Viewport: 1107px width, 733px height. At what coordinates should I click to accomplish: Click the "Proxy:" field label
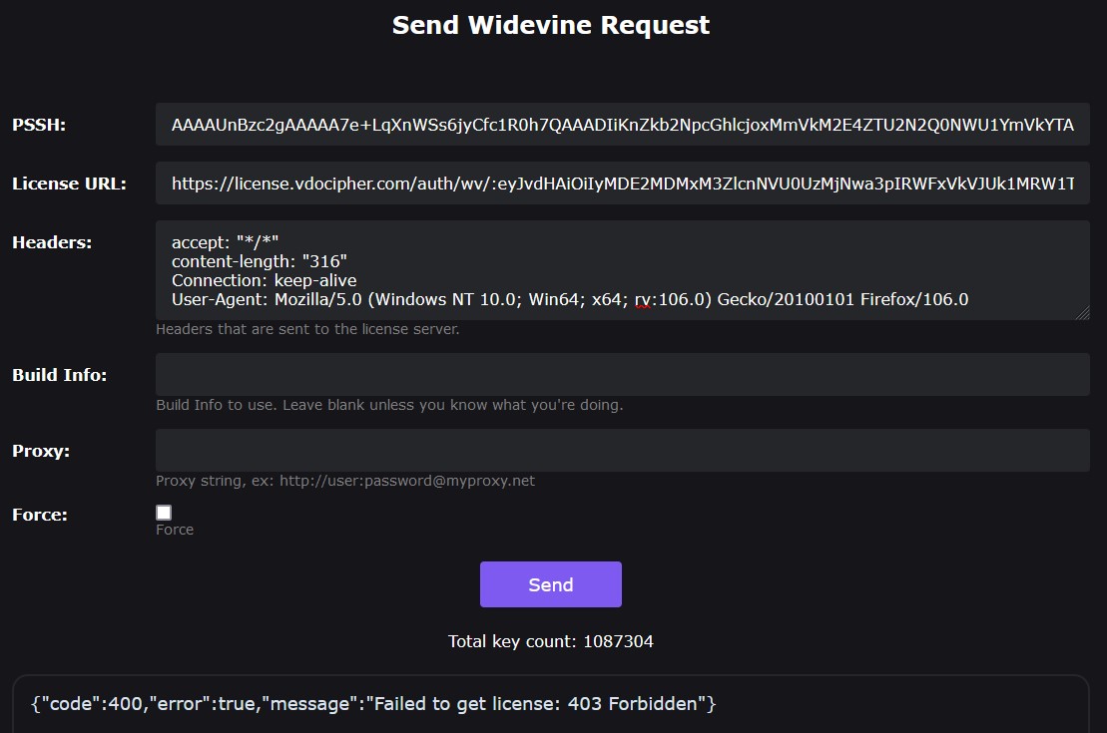(x=41, y=451)
